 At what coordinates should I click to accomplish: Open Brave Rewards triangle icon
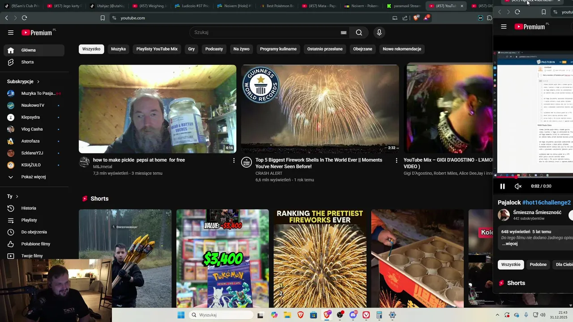(426, 18)
